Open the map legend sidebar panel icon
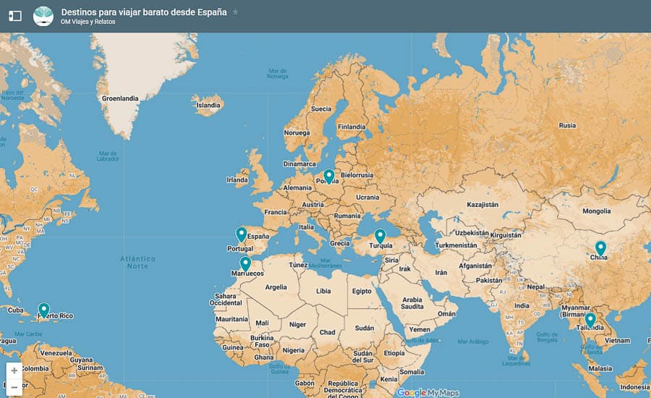This screenshot has height=398, width=651. coord(15,16)
